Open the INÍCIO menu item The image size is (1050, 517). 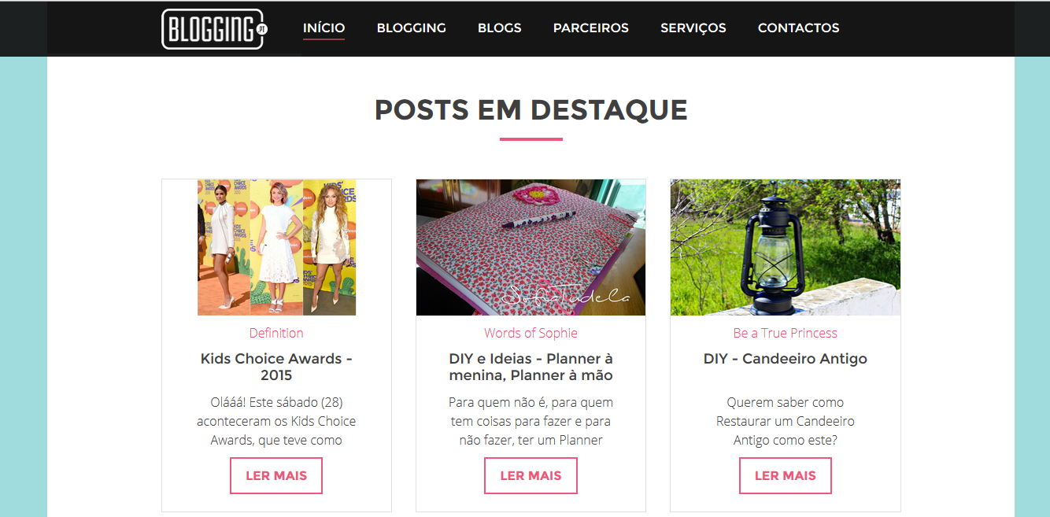point(324,28)
